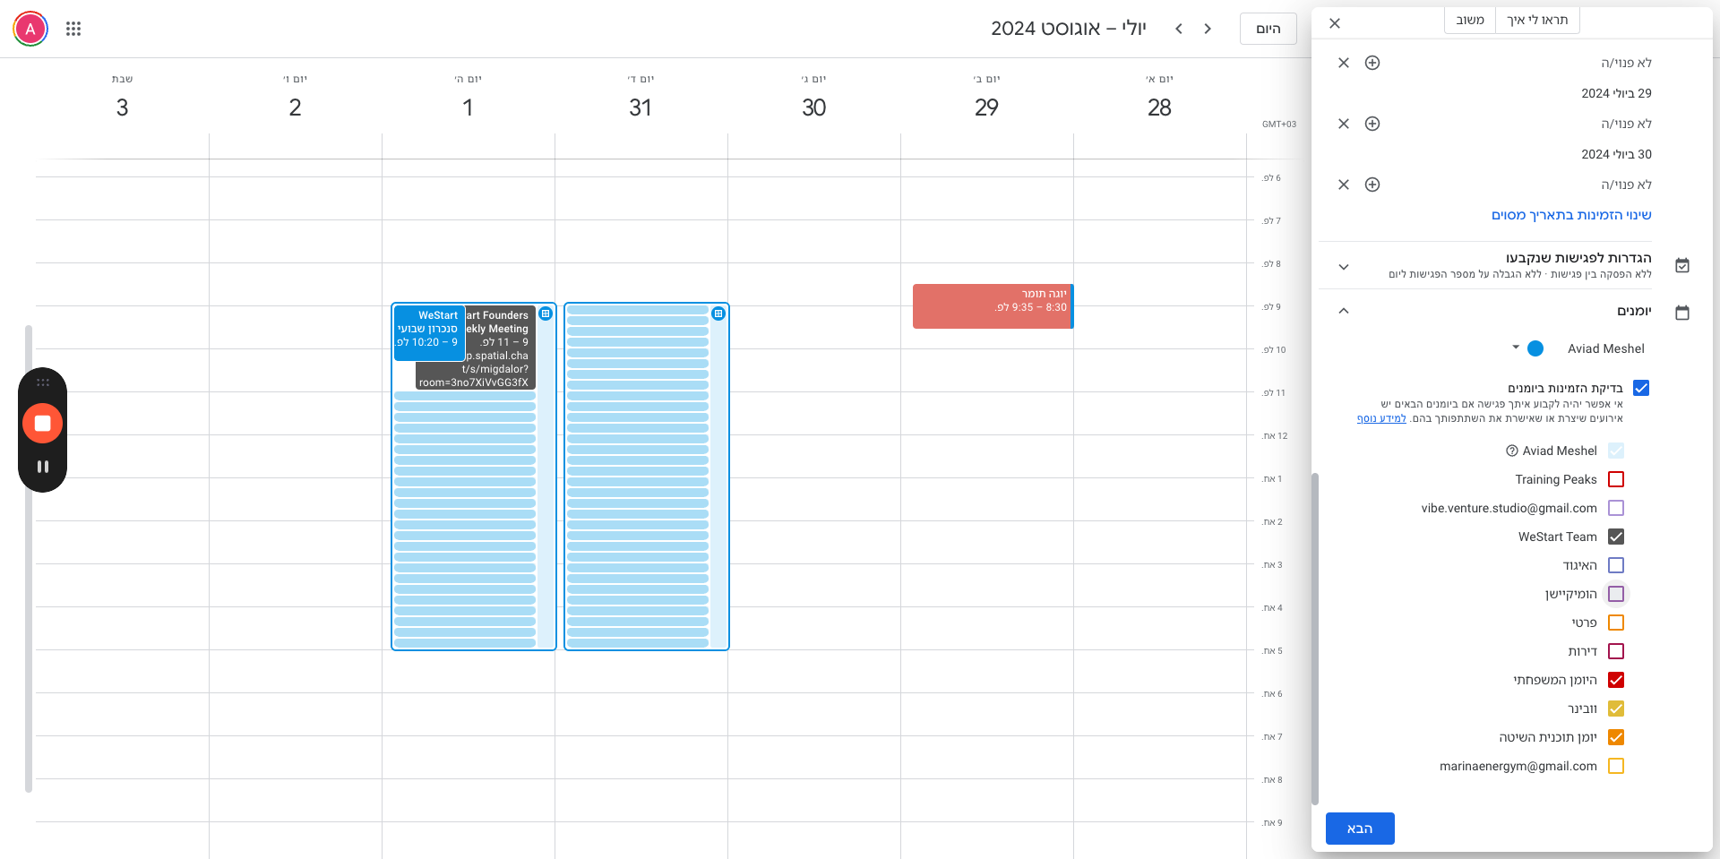Enable the Training Peaks calendar checkbox

(x=1616, y=479)
